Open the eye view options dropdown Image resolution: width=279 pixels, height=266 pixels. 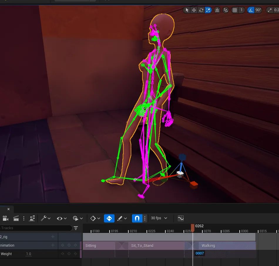coord(62,218)
